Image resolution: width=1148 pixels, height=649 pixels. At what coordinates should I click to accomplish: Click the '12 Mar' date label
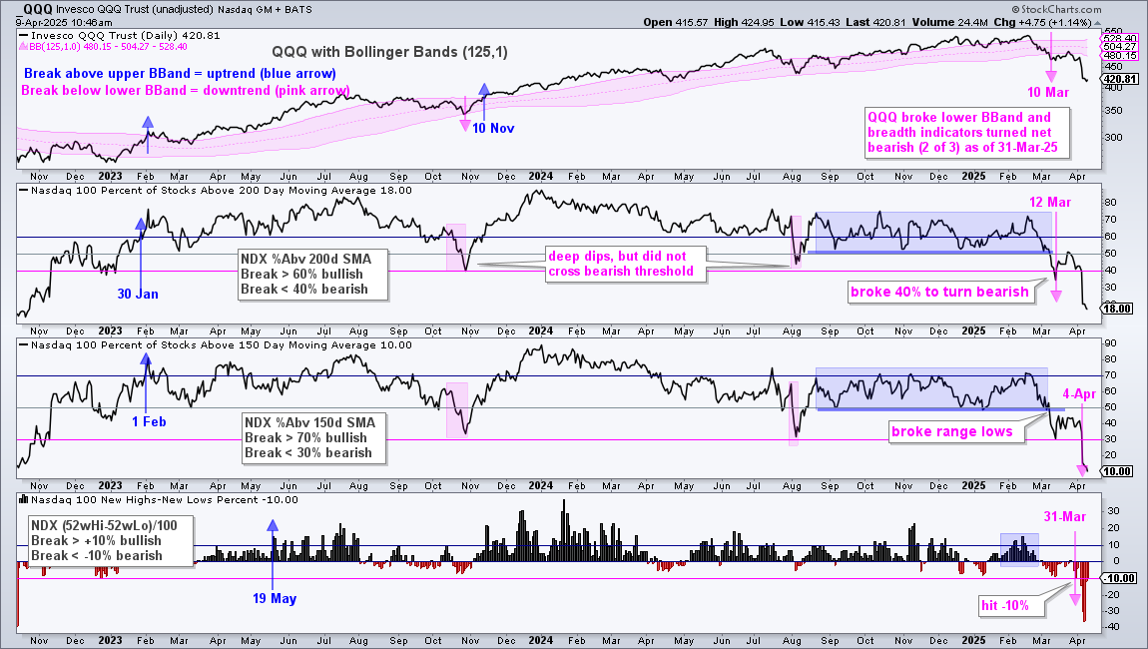point(1050,202)
